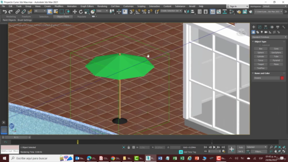Activate the Unlink Selection tool
The width and height of the screenshot is (288, 162).
point(23,12)
